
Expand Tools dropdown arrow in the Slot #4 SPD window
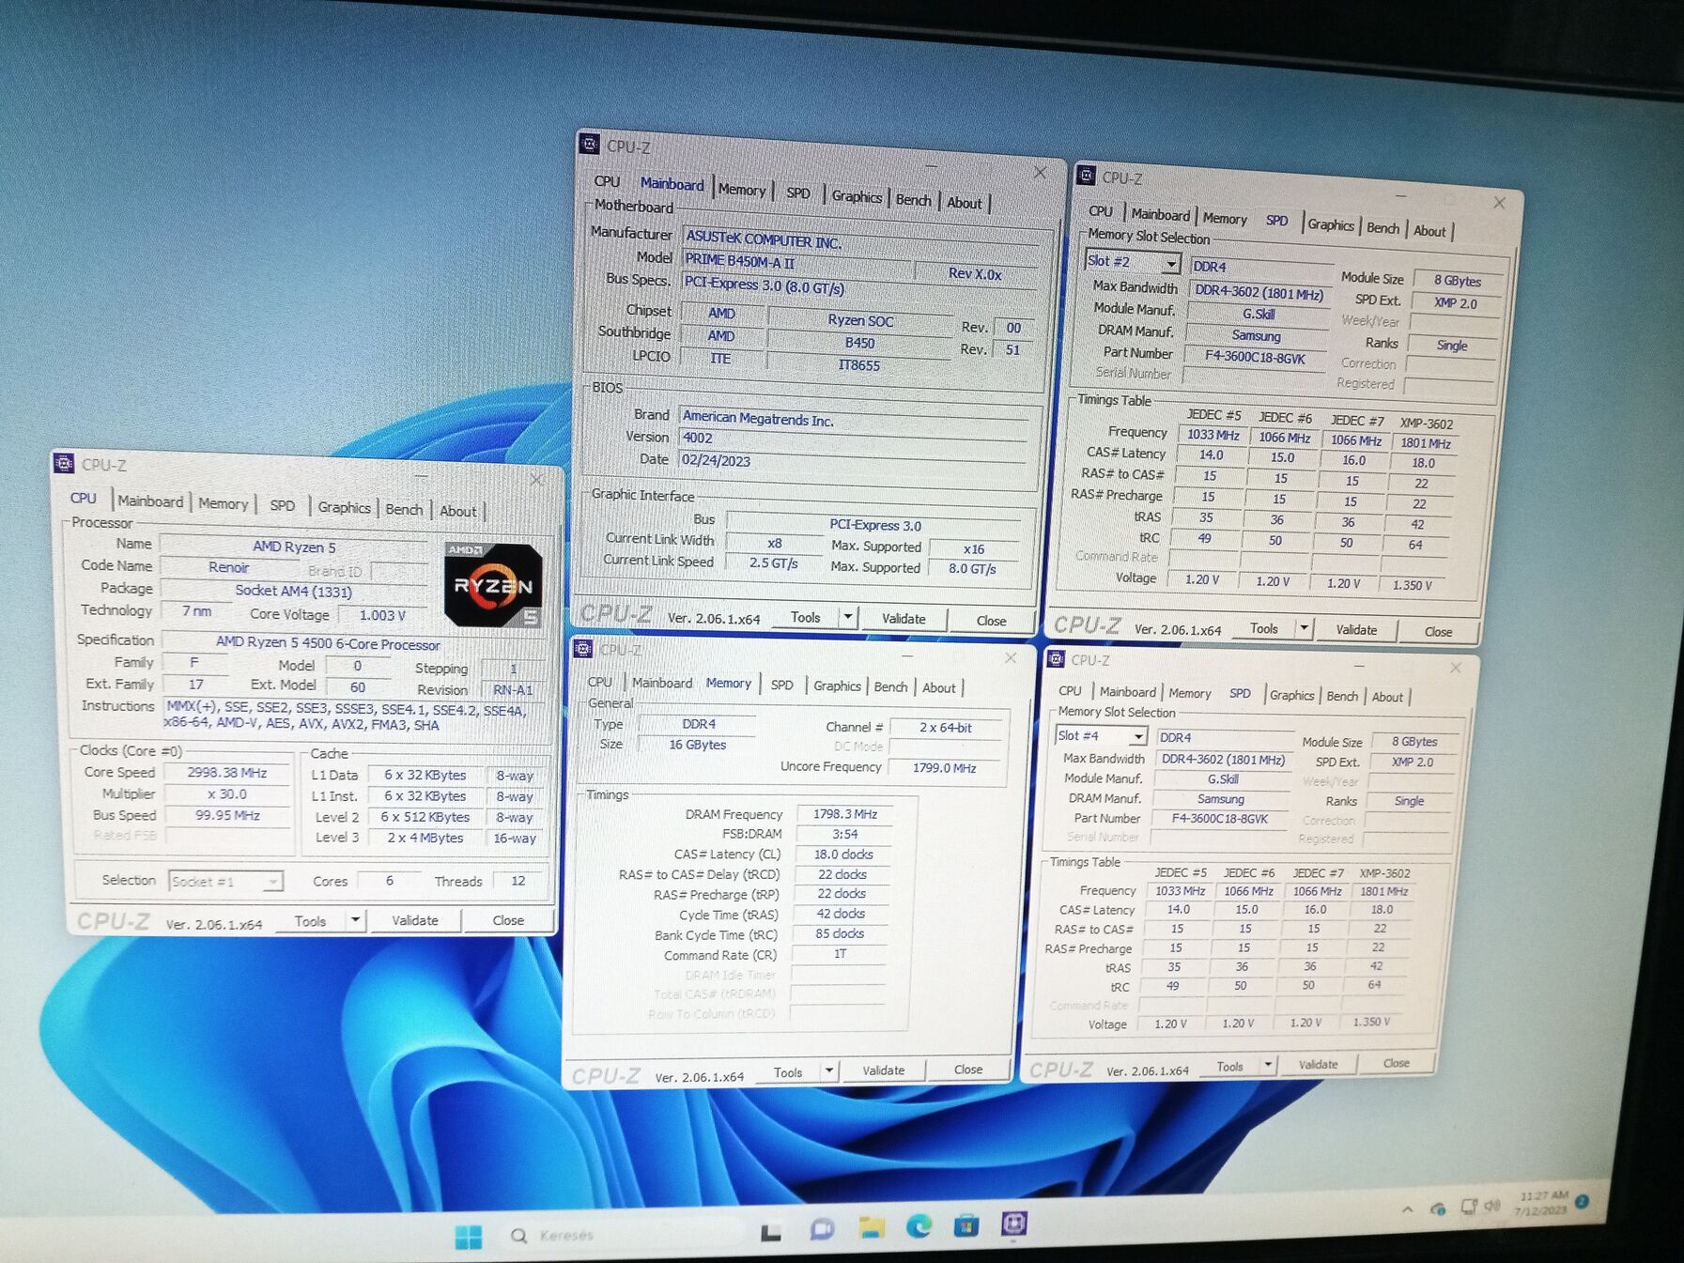coord(1268,1065)
